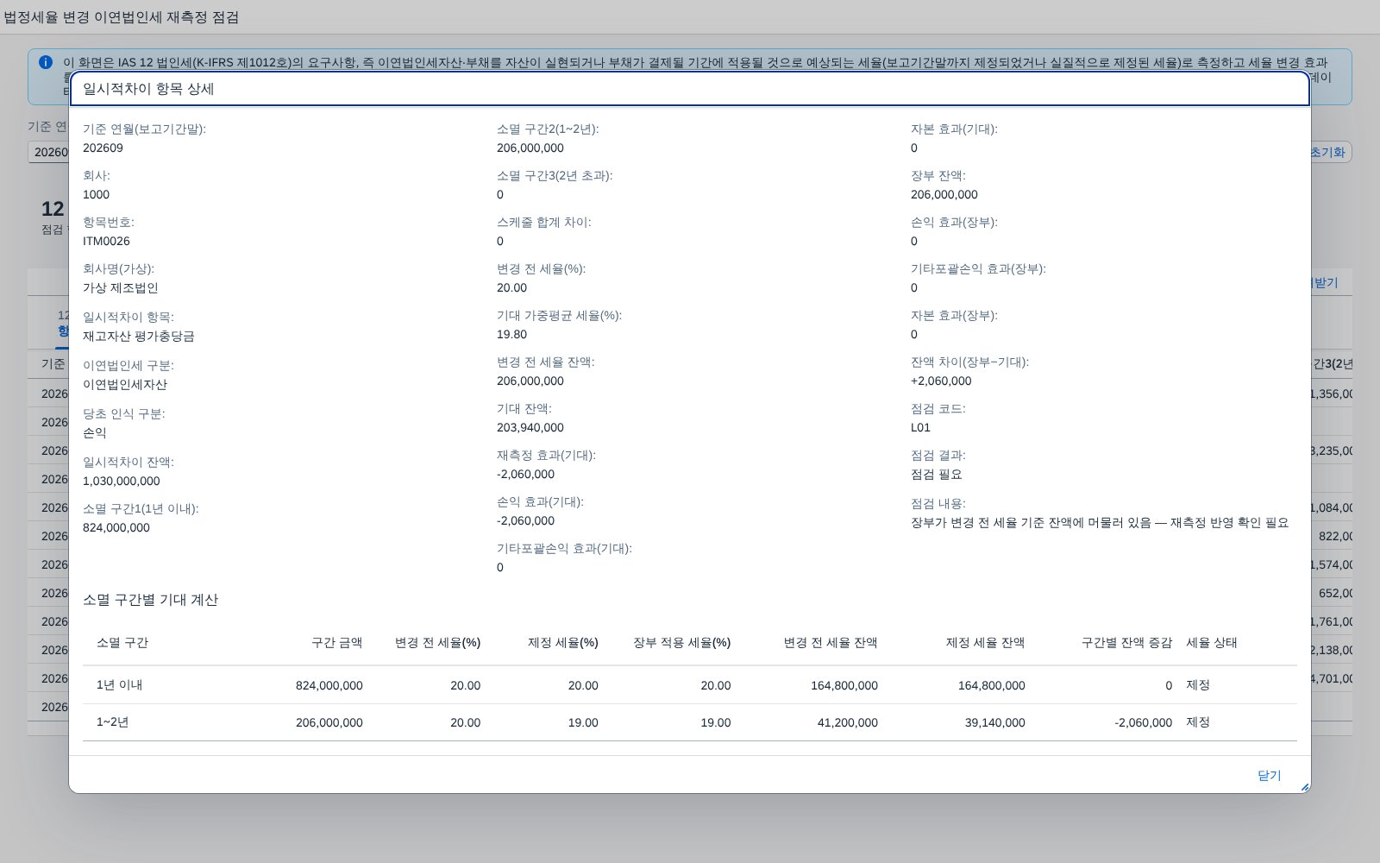The height and width of the screenshot is (863, 1380).
Task: Click the 이연법인세자산 classification value
Action: [125, 384]
